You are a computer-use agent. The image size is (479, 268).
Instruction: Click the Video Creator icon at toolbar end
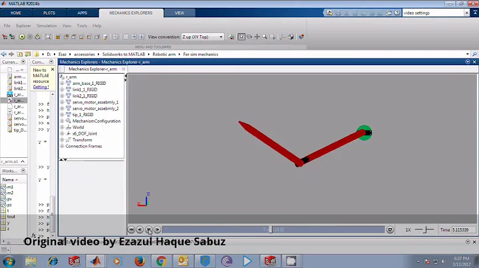pyautogui.click(x=301, y=37)
